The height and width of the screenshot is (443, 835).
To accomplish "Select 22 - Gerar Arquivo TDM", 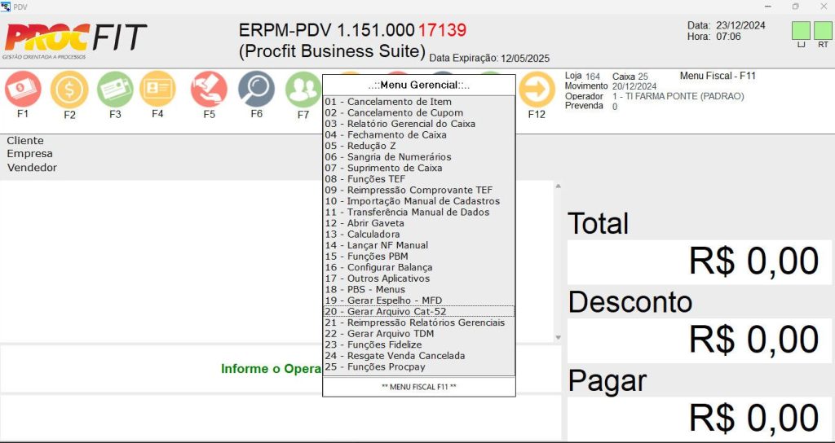I will point(419,333).
